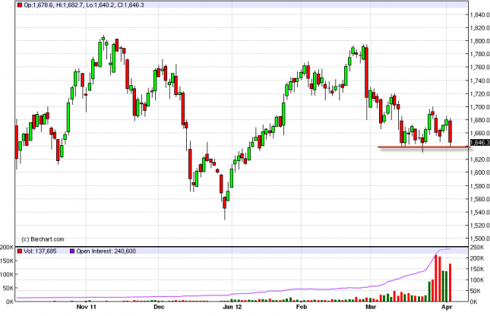Click the 'Mar' date axis label
The image size is (490, 316).
[371, 307]
